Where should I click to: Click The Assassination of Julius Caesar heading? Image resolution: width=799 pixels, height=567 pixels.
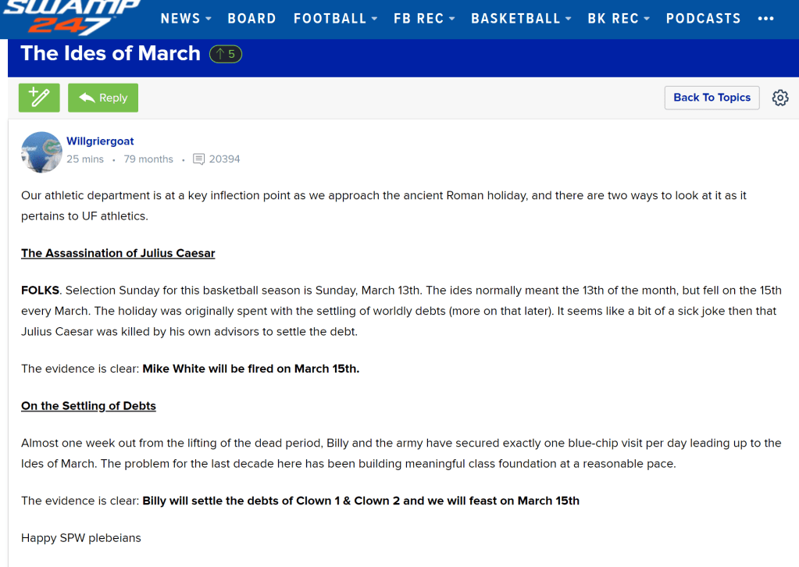click(x=118, y=253)
